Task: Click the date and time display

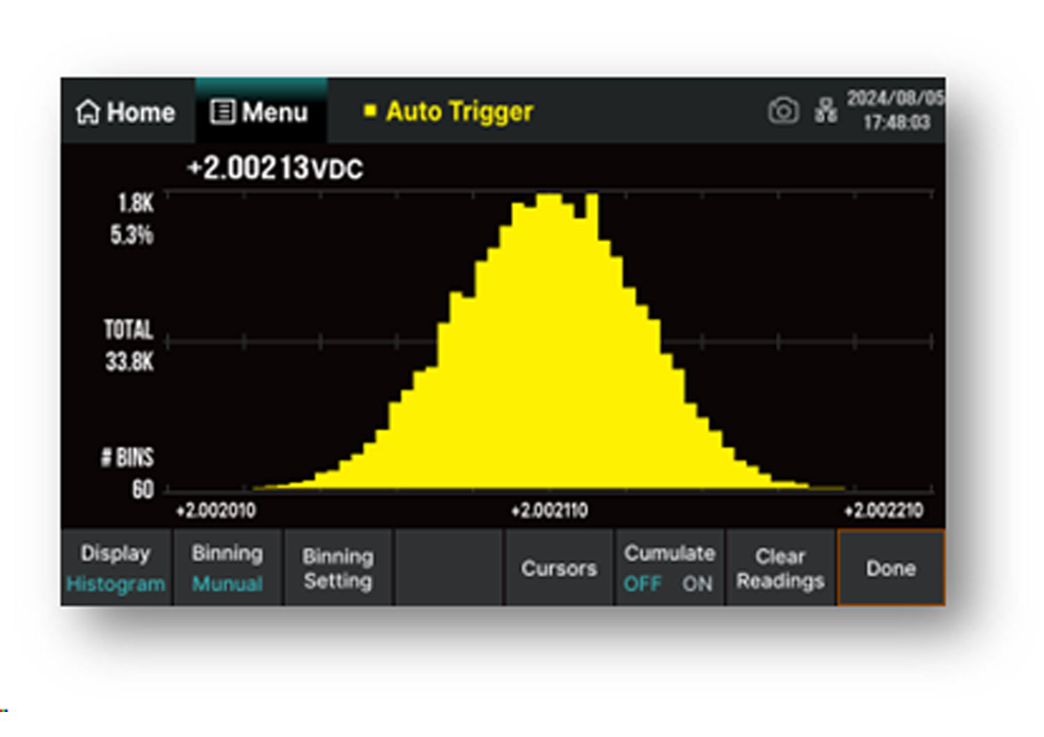Action: point(895,111)
